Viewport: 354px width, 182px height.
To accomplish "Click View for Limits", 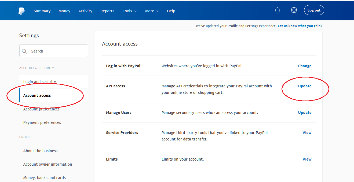I will [x=307, y=159].
